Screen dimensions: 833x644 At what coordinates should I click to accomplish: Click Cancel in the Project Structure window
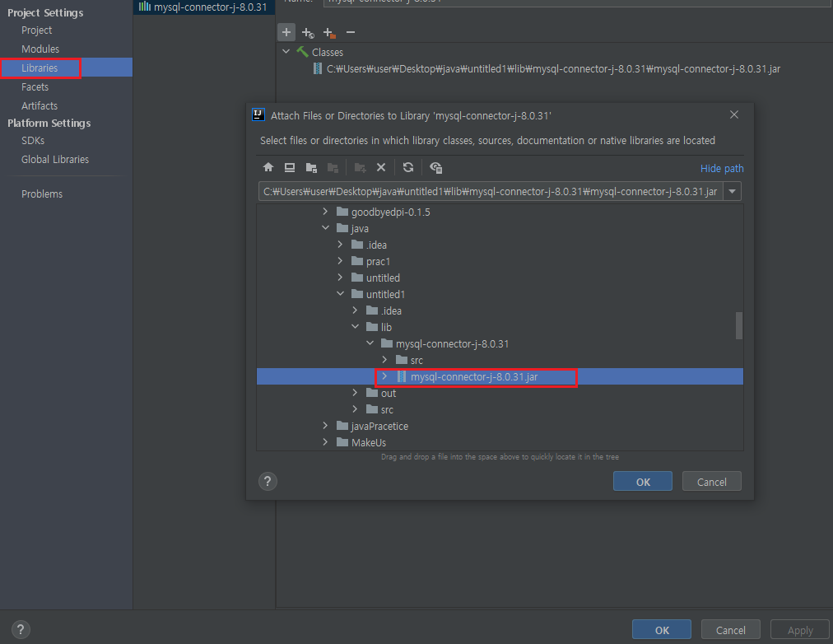click(731, 630)
